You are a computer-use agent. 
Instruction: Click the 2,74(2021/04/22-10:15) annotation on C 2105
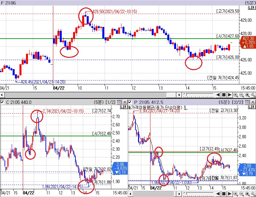tap(63, 111)
